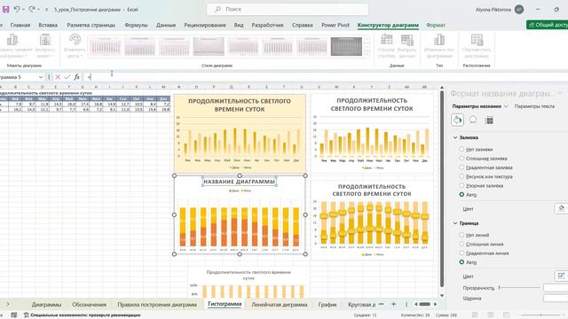The image size is (568, 319).
Task: Click the Redo arrow icon
Action: click(32, 10)
